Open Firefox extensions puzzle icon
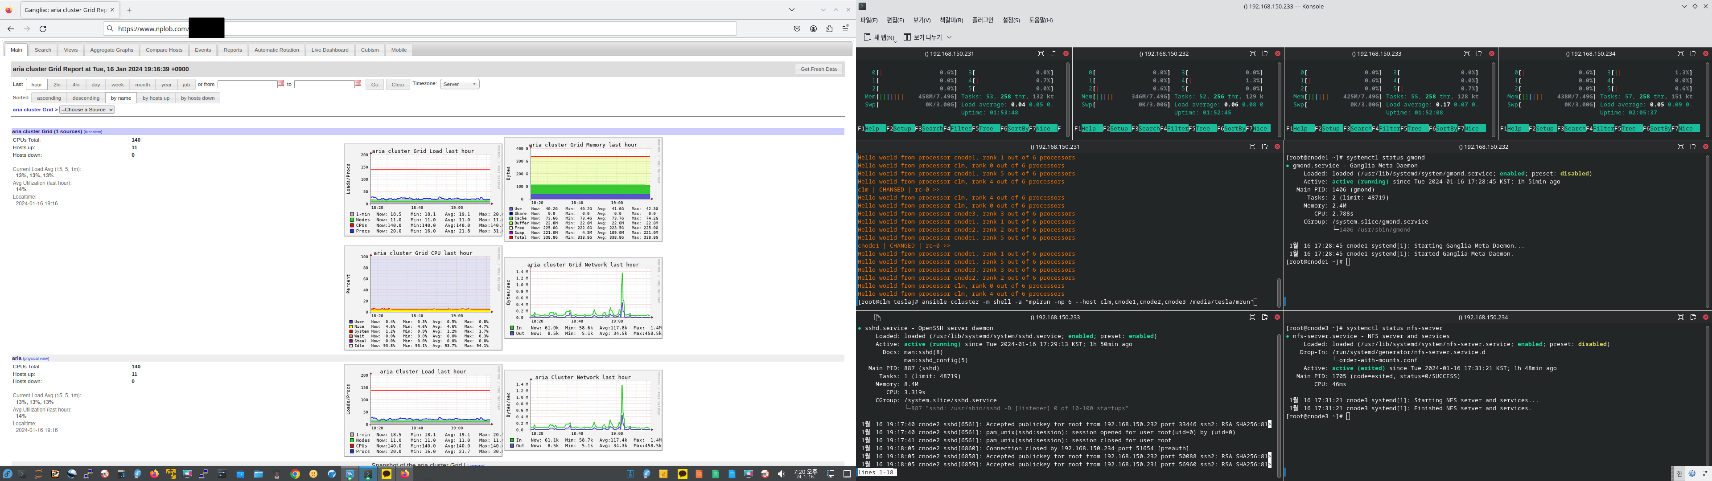This screenshot has height=481, width=1712. (829, 29)
